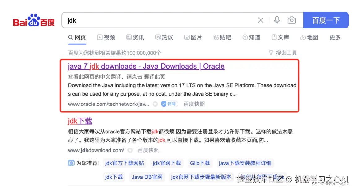Click the 为您推荐 recommendation icon
Viewport: 354px width, 189px height.
71,163
